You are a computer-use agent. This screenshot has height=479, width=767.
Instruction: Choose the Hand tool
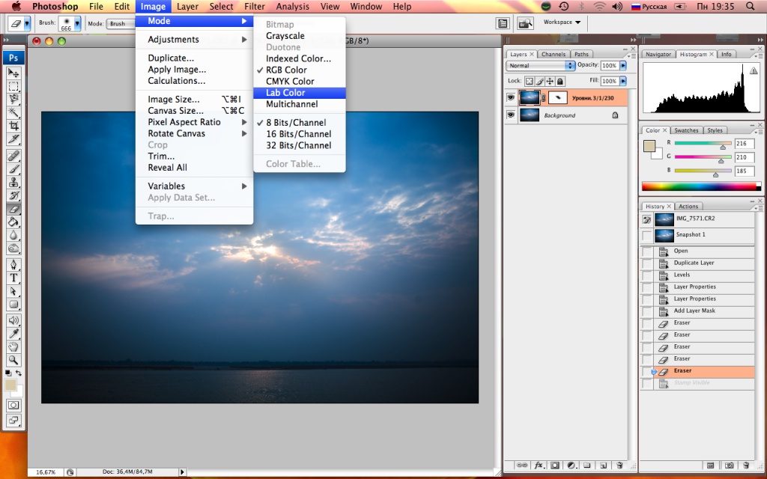(x=13, y=347)
